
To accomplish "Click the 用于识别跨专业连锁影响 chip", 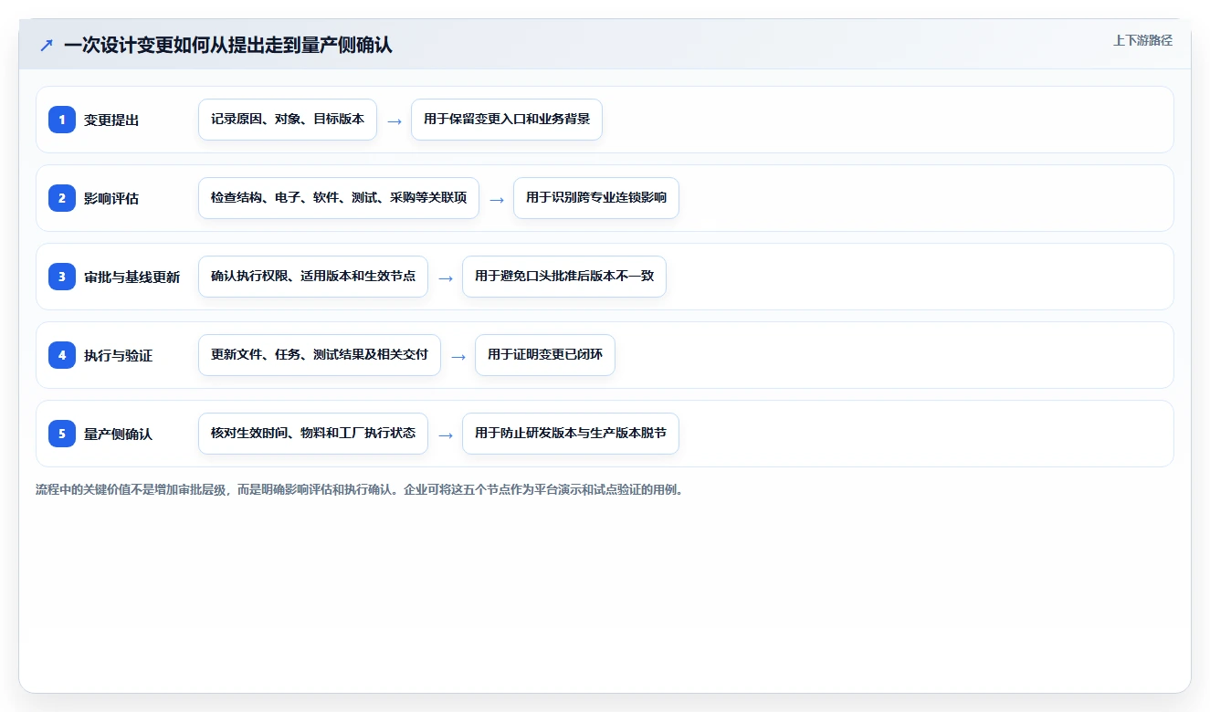I will (x=596, y=198).
